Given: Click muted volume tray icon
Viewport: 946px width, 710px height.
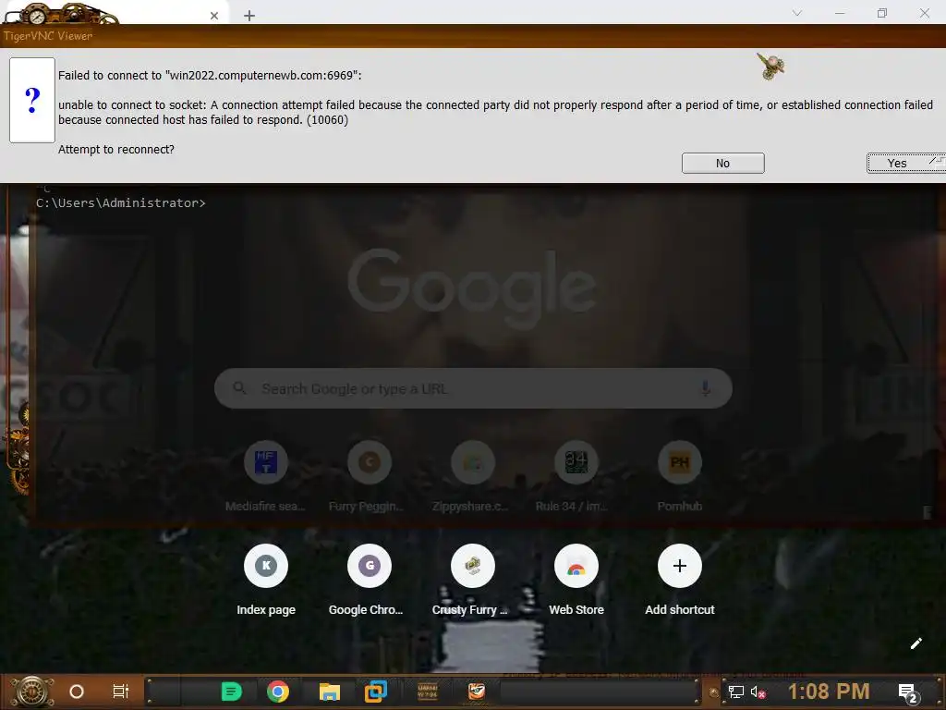Looking at the screenshot, I should click(x=758, y=692).
